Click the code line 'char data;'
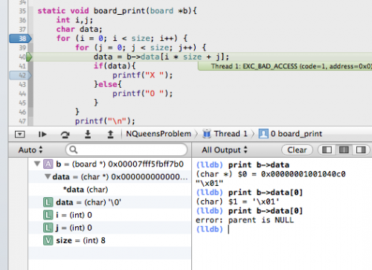This screenshot has height=270, width=372. 79,29
